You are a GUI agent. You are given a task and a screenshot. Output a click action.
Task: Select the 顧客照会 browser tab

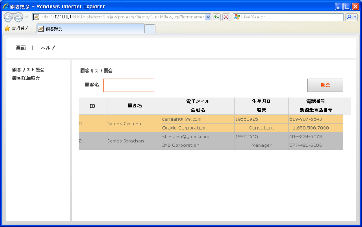tap(90, 28)
